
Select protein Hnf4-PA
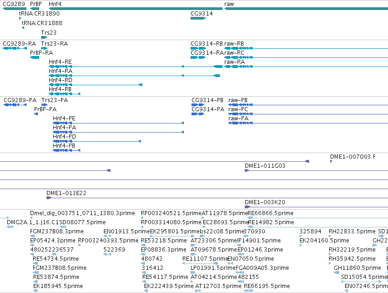(x=118, y=132)
